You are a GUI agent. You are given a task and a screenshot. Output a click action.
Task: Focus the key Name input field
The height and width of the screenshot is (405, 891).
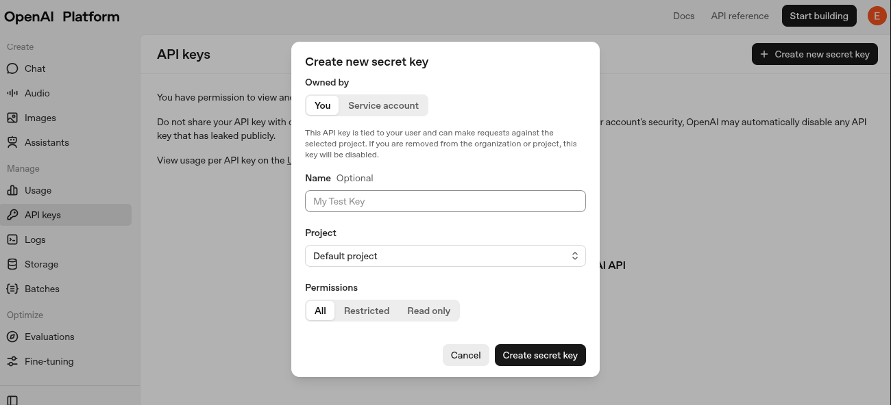(x=445, y=201)
